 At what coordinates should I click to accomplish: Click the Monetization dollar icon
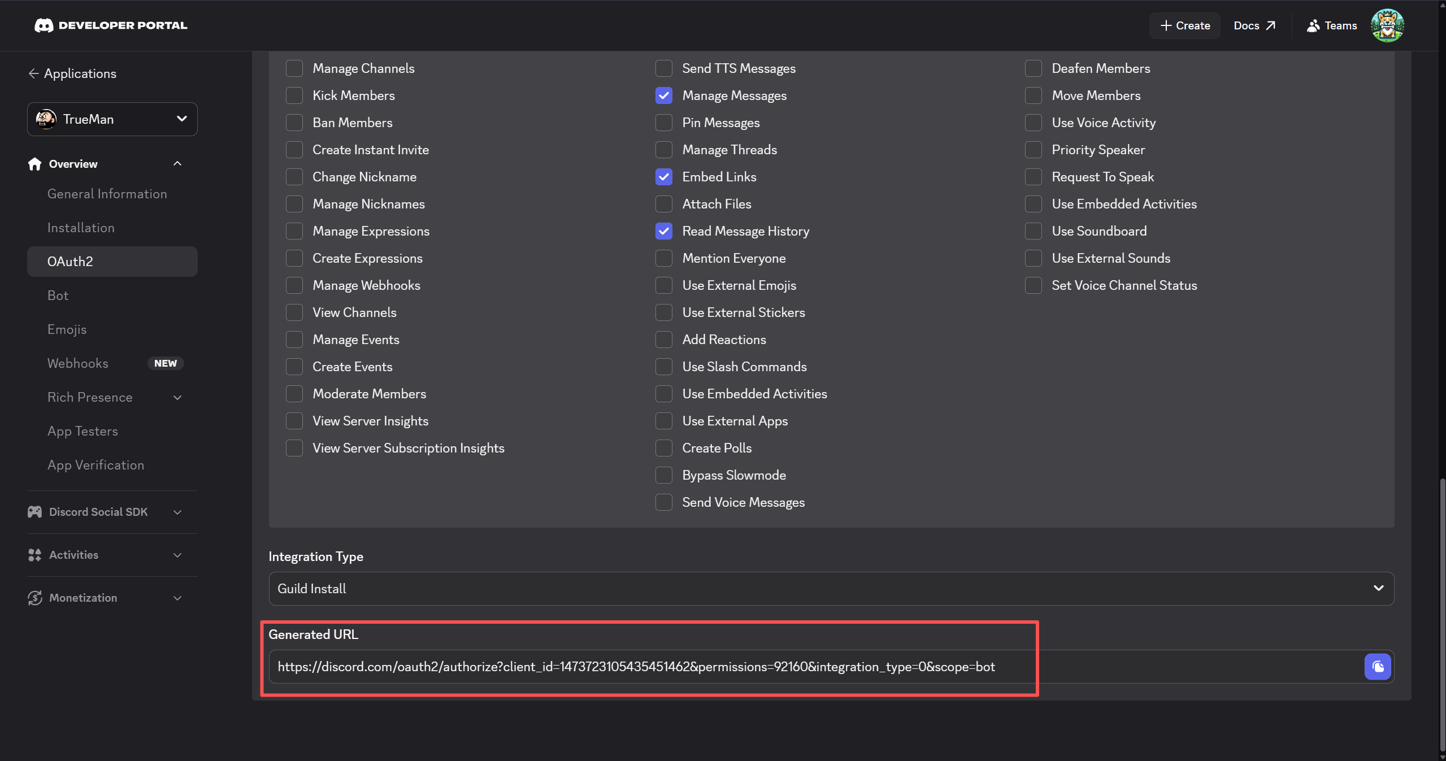[x=35, y=598]
